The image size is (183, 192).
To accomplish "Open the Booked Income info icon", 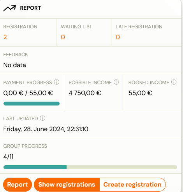I will point(174,82).
